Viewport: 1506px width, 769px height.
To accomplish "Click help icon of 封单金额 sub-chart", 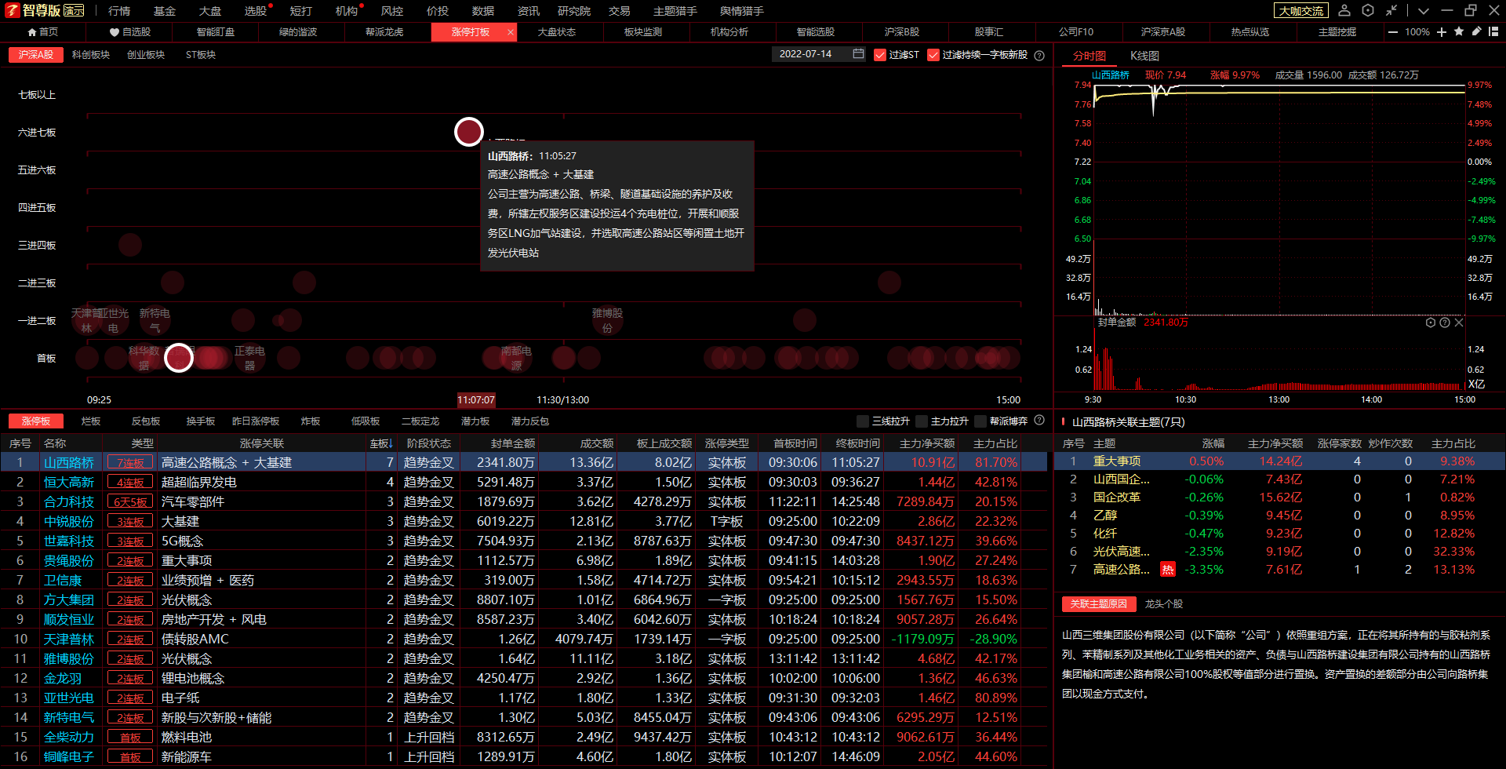I will click(x=1445, y=323).
